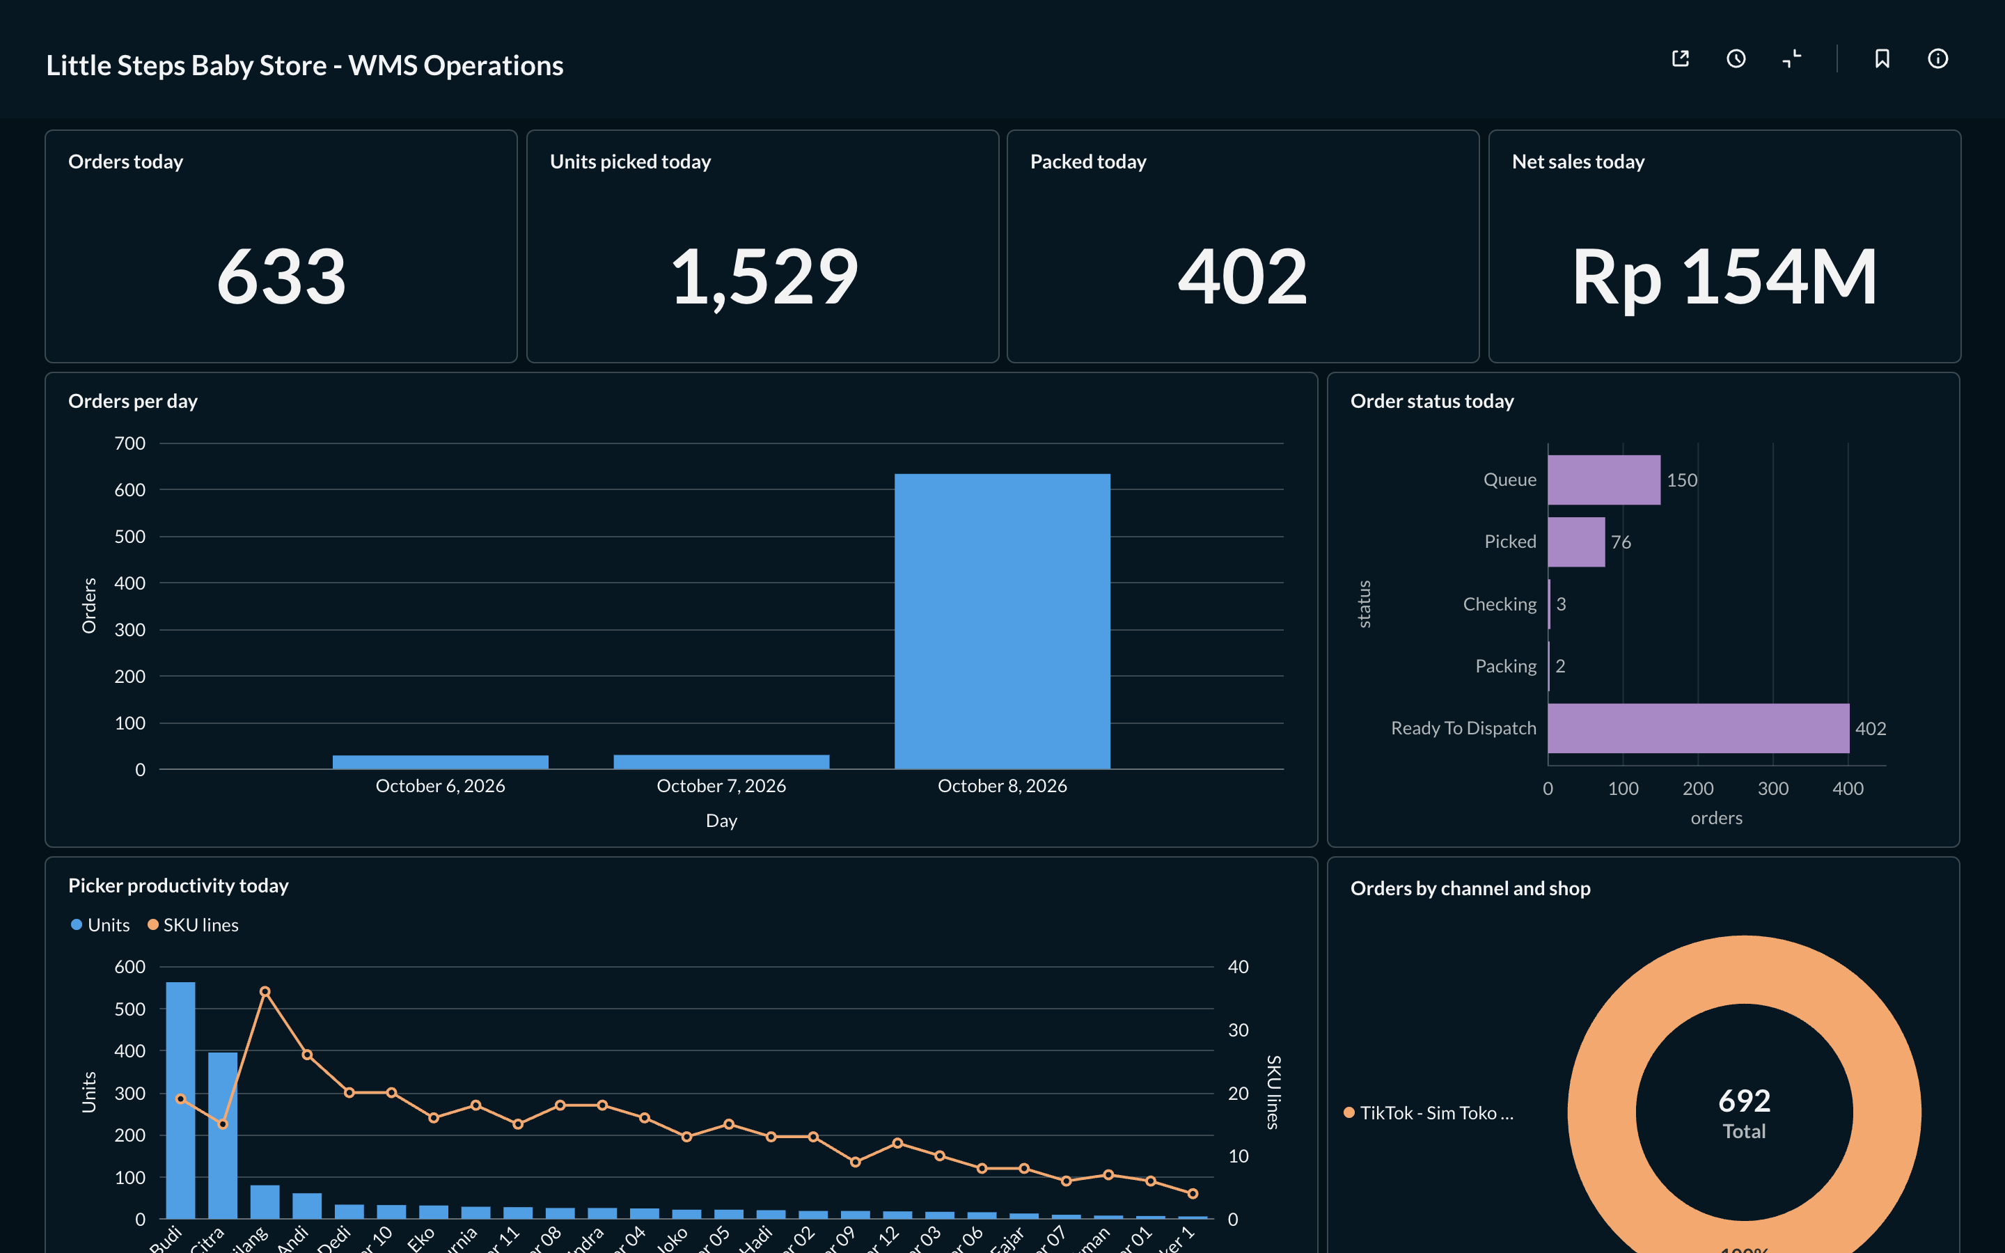Click the 402 label beside Ready To Dispatch
2005x1253 pixels.
pos(1871,728)
